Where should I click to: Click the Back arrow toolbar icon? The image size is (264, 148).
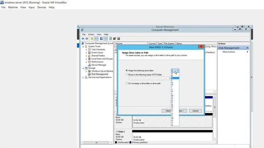point(83,39)
